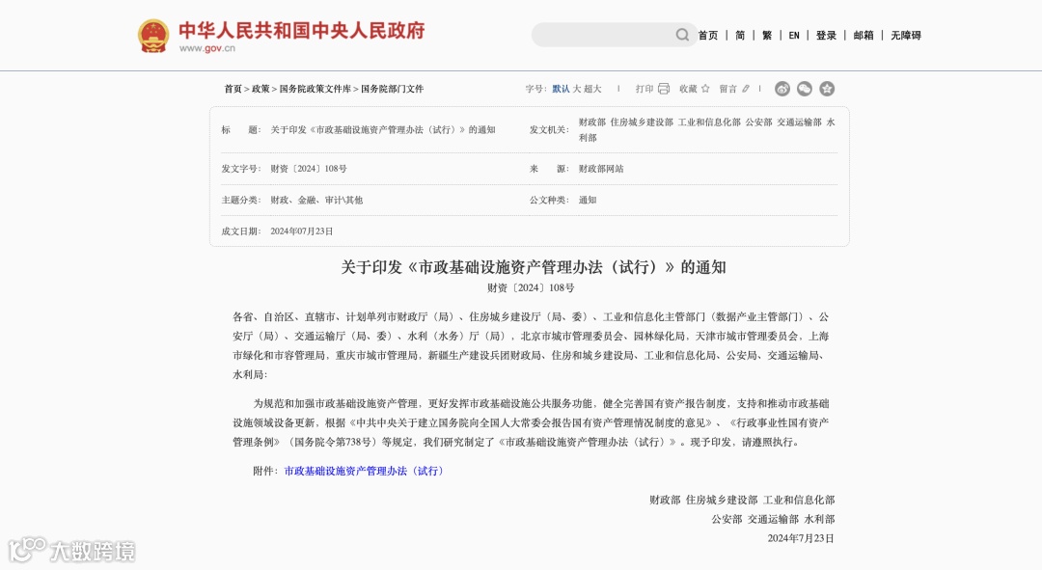The image size is (1042, 570).
Task: Set font size to 超大
Action: click(x=592, y=89)
